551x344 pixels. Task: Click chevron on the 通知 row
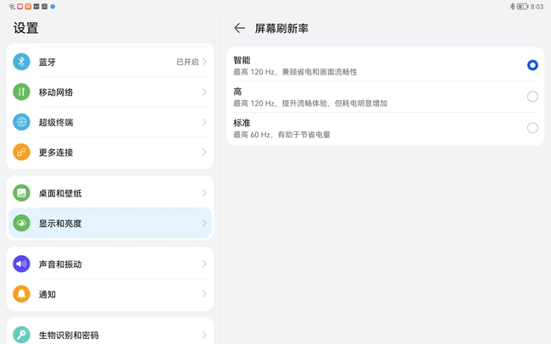click(204, 294)
